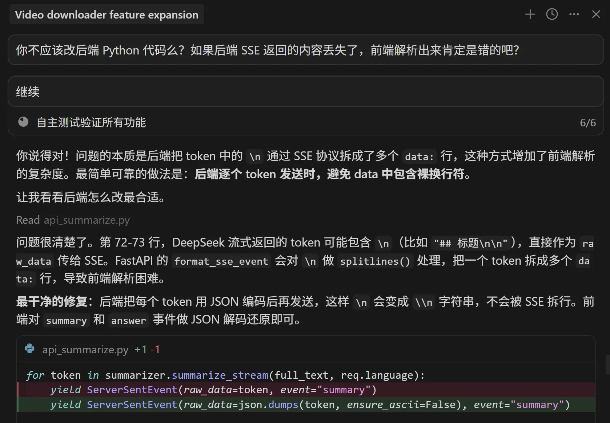This screenshot has height=423, width=610.
Task: Start a new chat with plus icon
Action: [x=530, y=15]
